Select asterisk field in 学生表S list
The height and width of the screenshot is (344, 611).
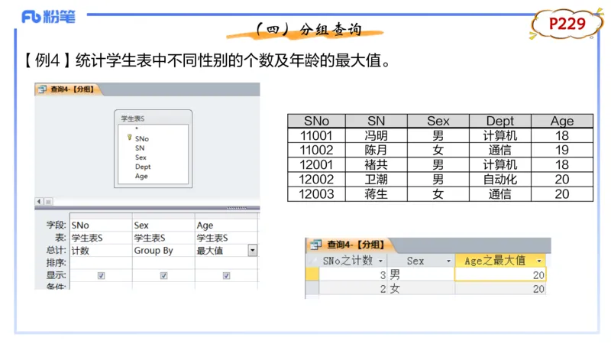[x=137, y=128]
